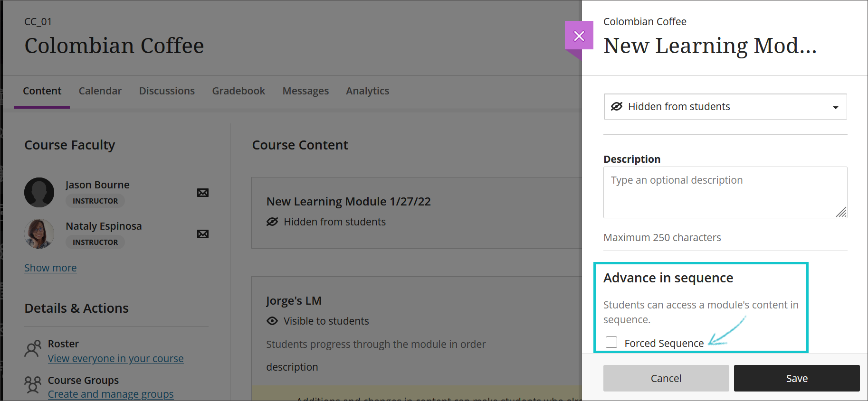Click the dropdown arrow in visibility selector
Viewport: 868px width, 401px height.
click(x=835, y=107)
